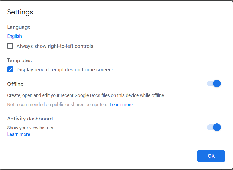This screenshot has height=170, width=233.
Task: Click the Settings dialog title
Action: click(20, 12)
